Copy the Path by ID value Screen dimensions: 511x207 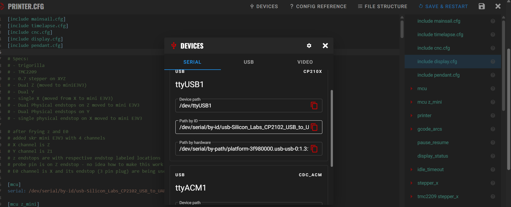(x=314, y=127)
